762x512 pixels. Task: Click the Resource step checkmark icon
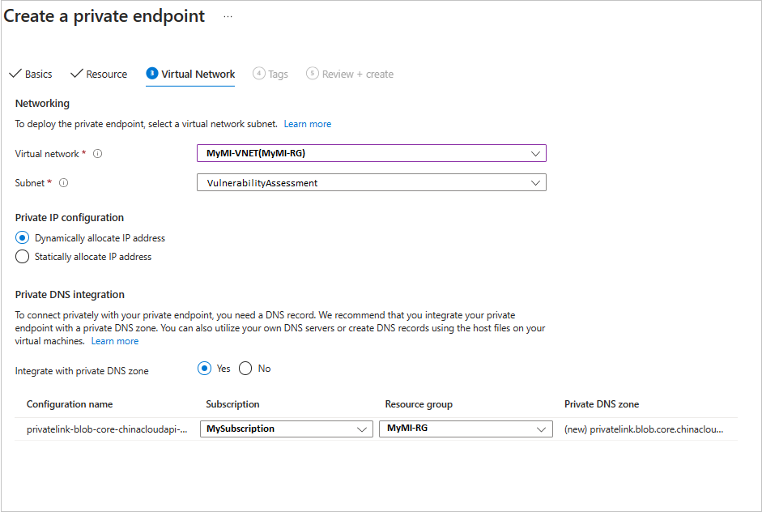[76, 74]
